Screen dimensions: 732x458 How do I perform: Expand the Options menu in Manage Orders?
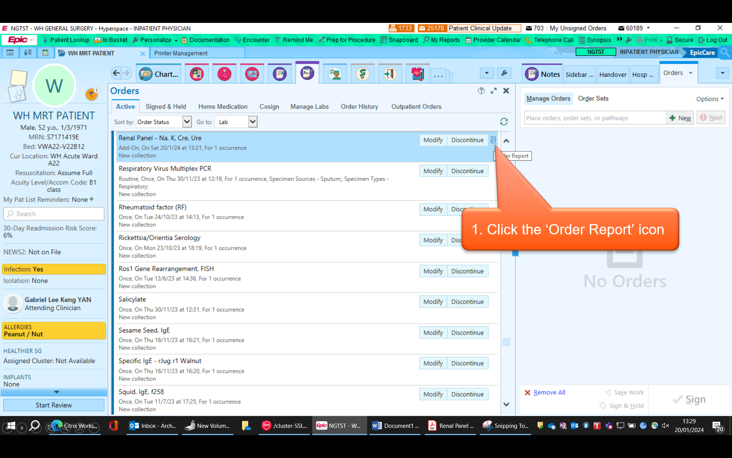pyautogui.click(x=710, y=99)
